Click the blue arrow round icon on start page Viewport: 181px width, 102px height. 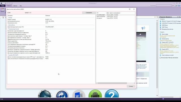tap(62, 94)
